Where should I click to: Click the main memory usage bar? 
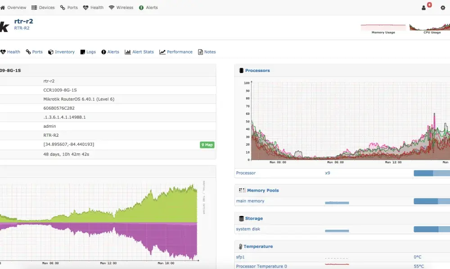coord(432,201)
